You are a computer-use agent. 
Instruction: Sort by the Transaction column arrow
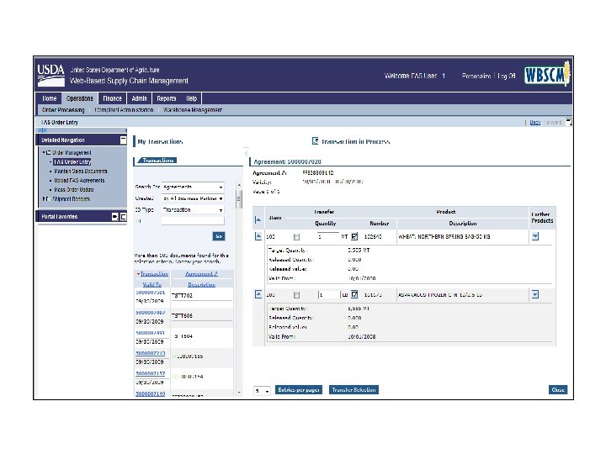click(x=138, y=274)
